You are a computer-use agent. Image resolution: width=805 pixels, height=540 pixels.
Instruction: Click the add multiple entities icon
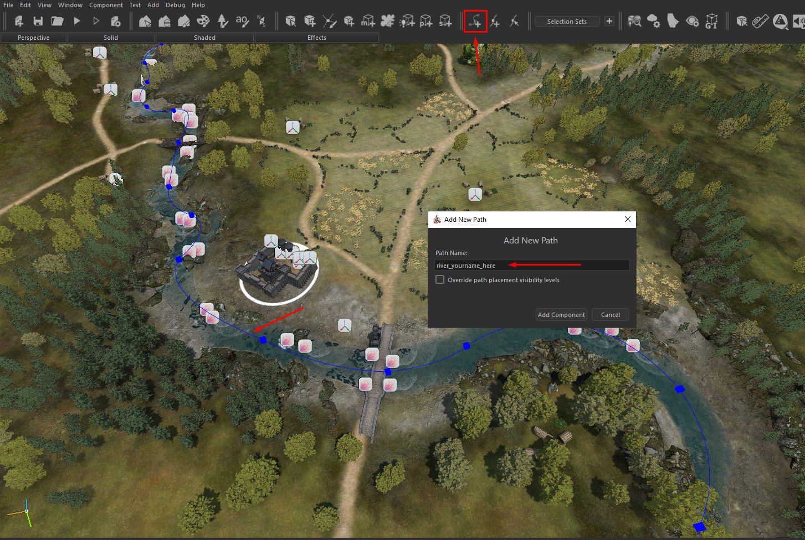[348, 21]
